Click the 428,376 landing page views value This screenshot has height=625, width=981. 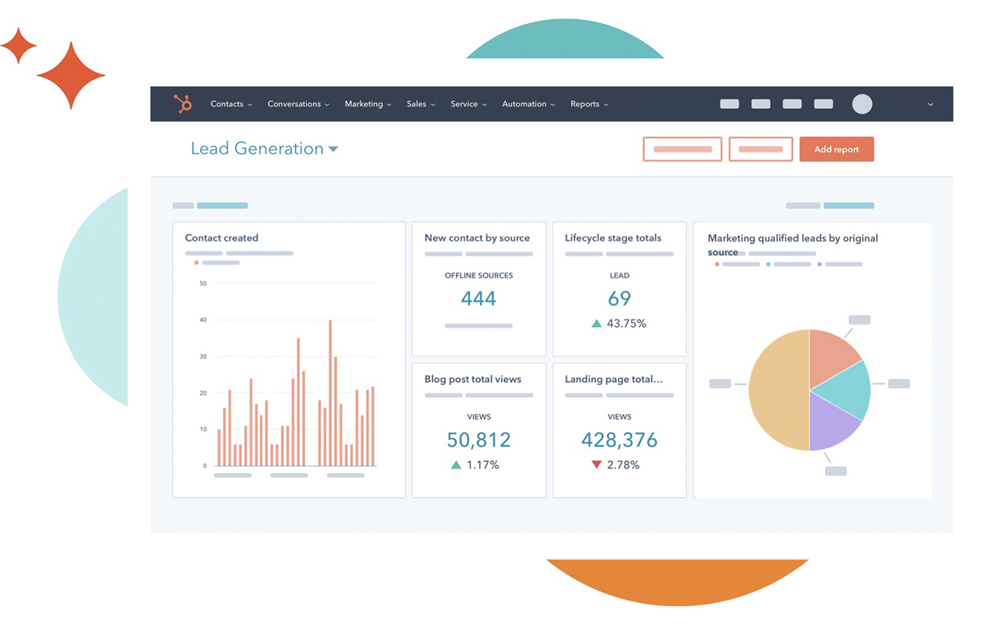[619, 440]
